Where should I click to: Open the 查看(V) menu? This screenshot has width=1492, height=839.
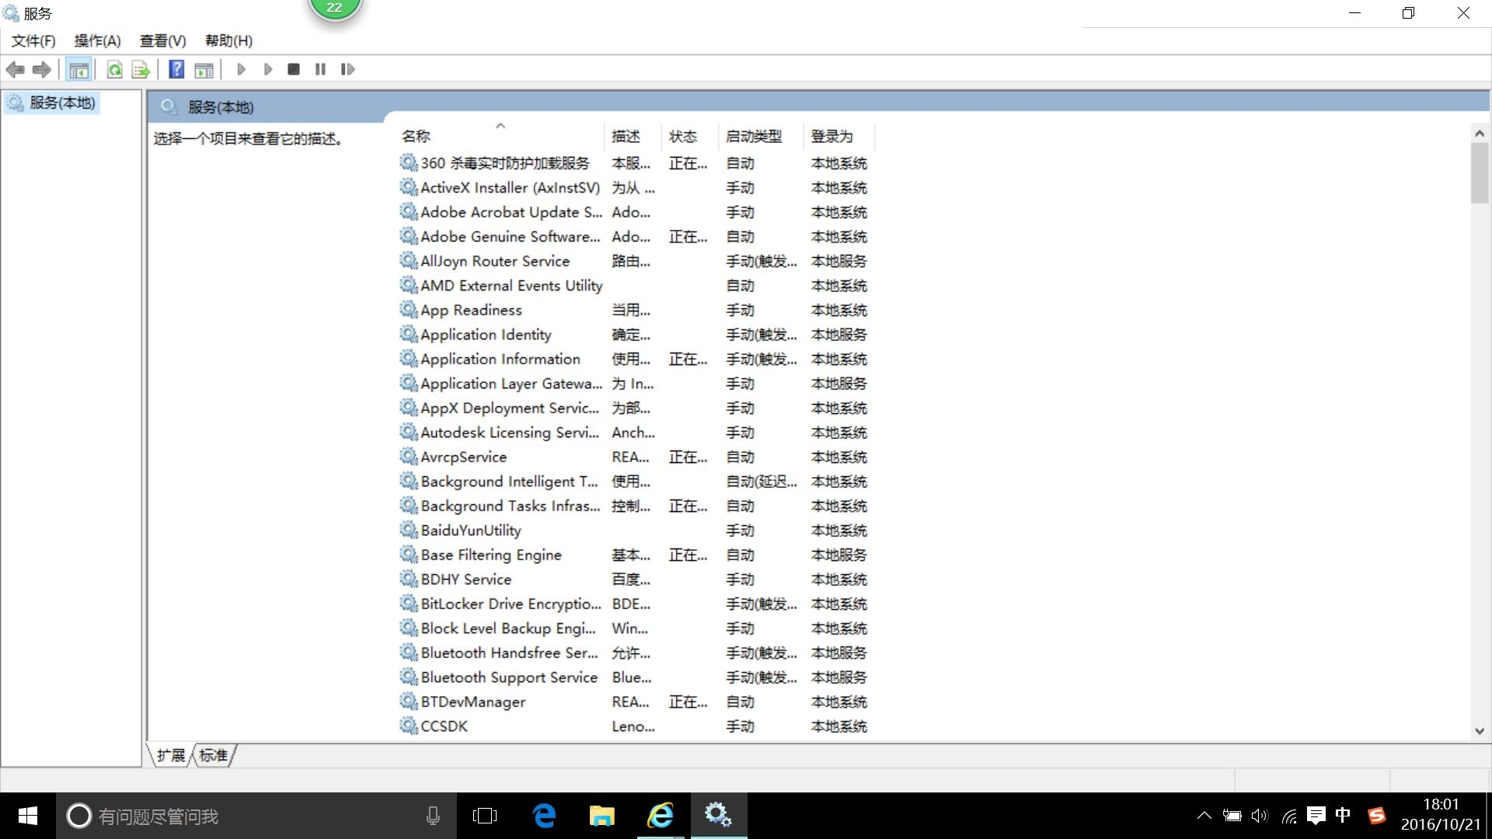pos(162,41)
